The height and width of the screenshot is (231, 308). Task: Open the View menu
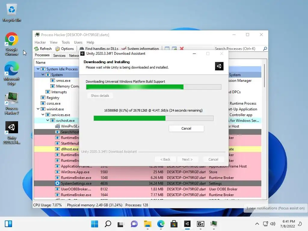tap(54, 42)
